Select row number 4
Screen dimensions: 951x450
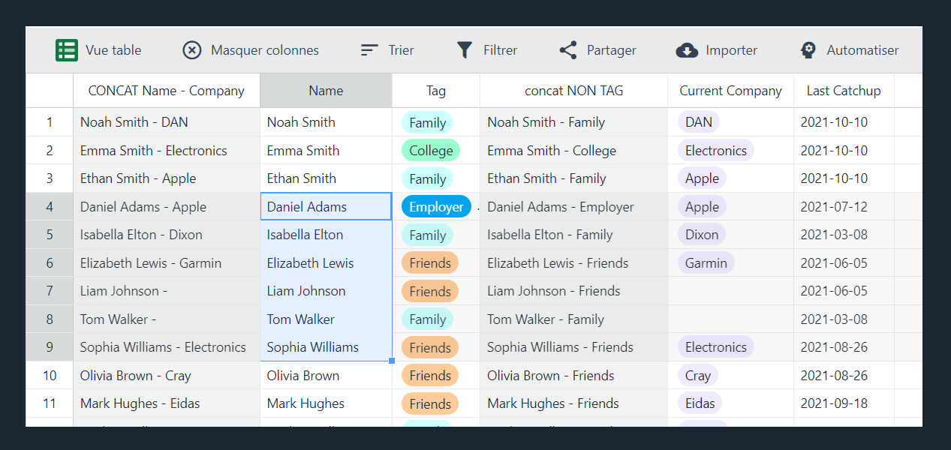click(50, 207)
